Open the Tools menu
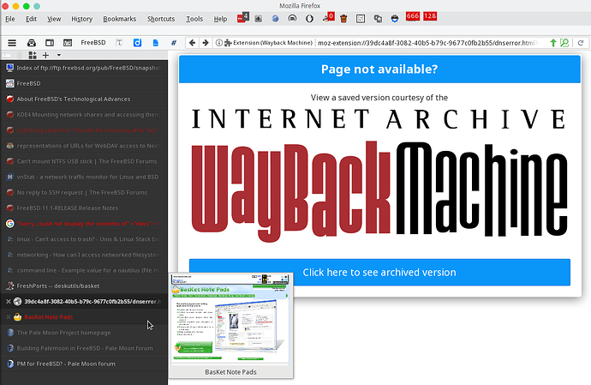Image resolution: width=591 pixels, height=385 pixels. (x=194, y=19)
